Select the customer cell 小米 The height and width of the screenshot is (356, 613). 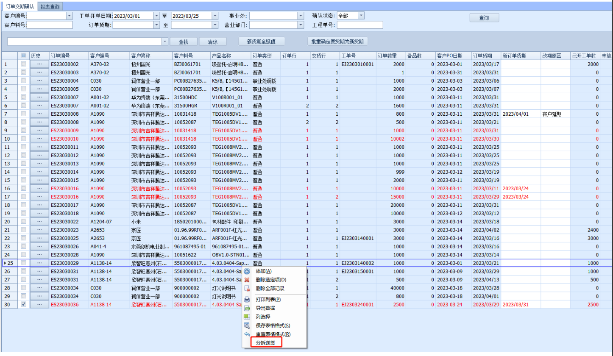(x=150, y=222)
